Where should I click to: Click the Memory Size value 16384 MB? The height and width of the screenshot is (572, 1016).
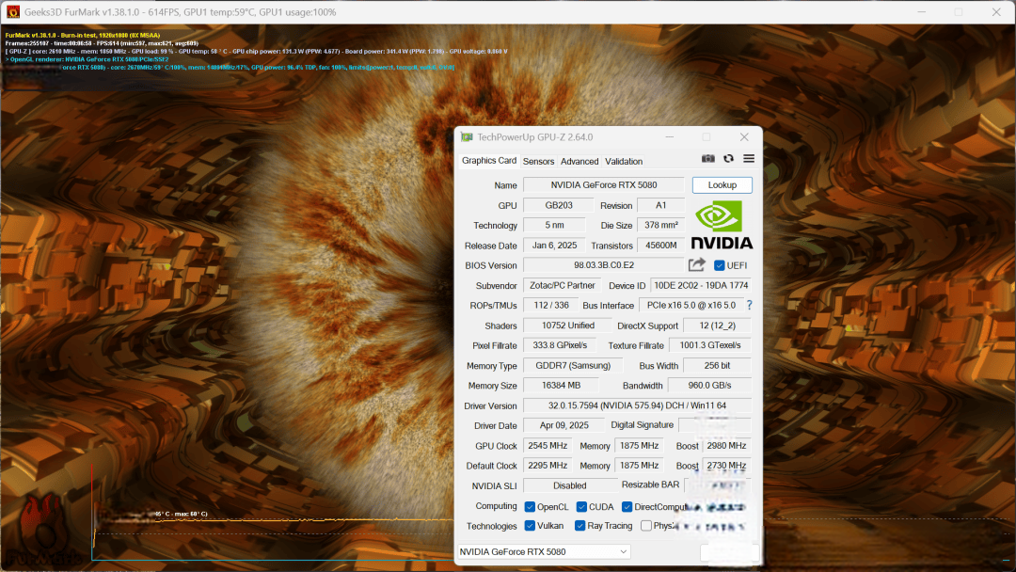click(561, 385)
